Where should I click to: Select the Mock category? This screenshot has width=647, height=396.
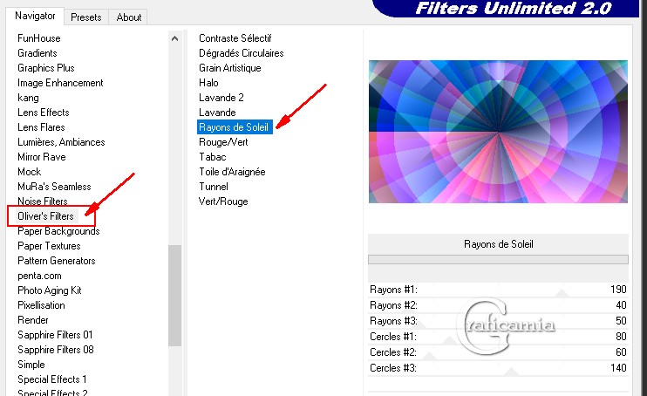(x=30, y=172)
